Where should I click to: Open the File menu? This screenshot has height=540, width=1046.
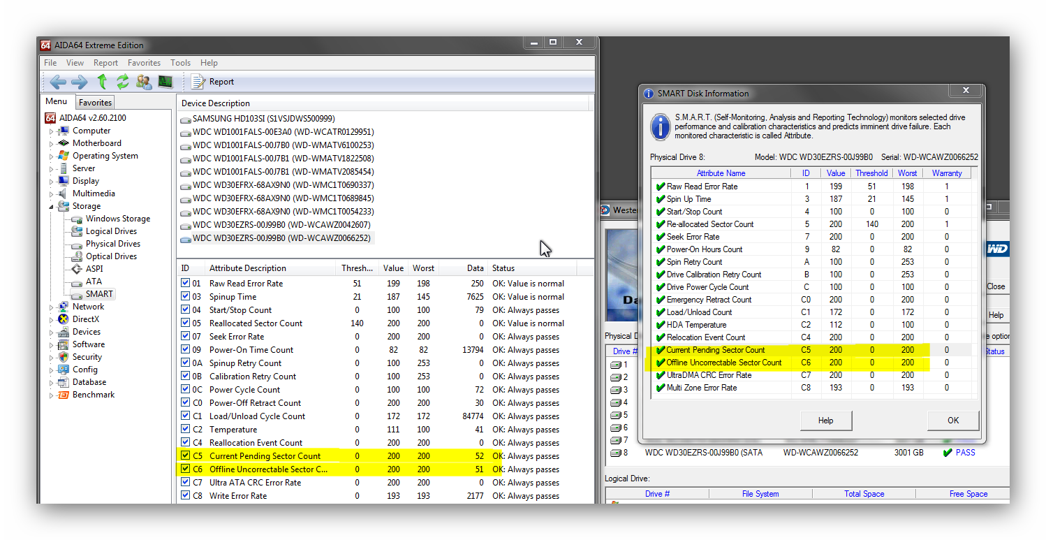pyautogui.click(x=50, y=63)
